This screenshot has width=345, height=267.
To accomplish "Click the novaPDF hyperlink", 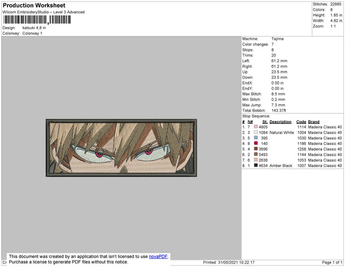I will [158, 257].
